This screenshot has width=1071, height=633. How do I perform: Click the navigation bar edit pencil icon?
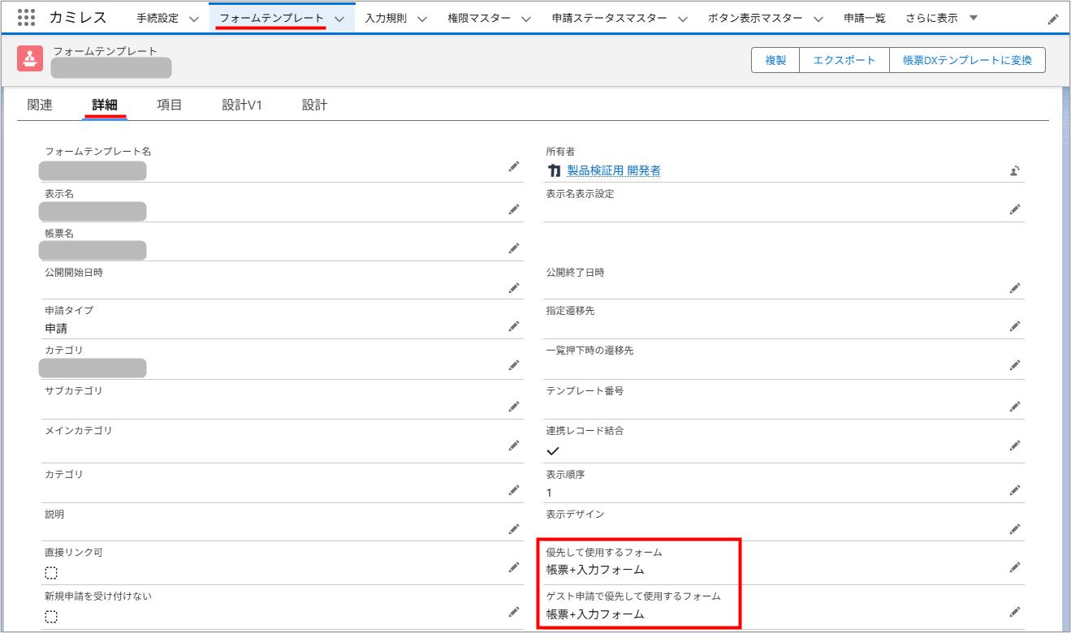(1053, 18)
